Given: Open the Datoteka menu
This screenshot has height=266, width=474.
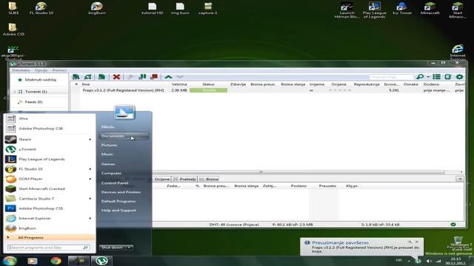Looking at the screenshot, I should pos(21,70).
